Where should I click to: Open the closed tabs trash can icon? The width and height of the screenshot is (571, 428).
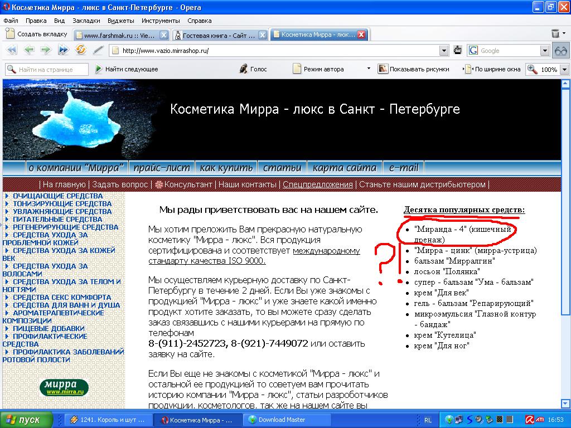pos(555,34)
